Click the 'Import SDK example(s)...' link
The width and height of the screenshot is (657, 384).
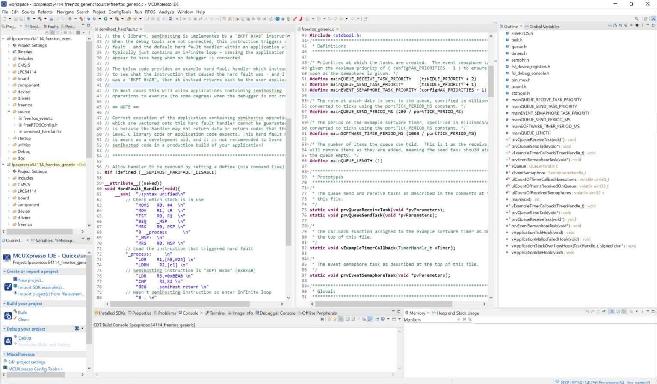coord(41,287)
